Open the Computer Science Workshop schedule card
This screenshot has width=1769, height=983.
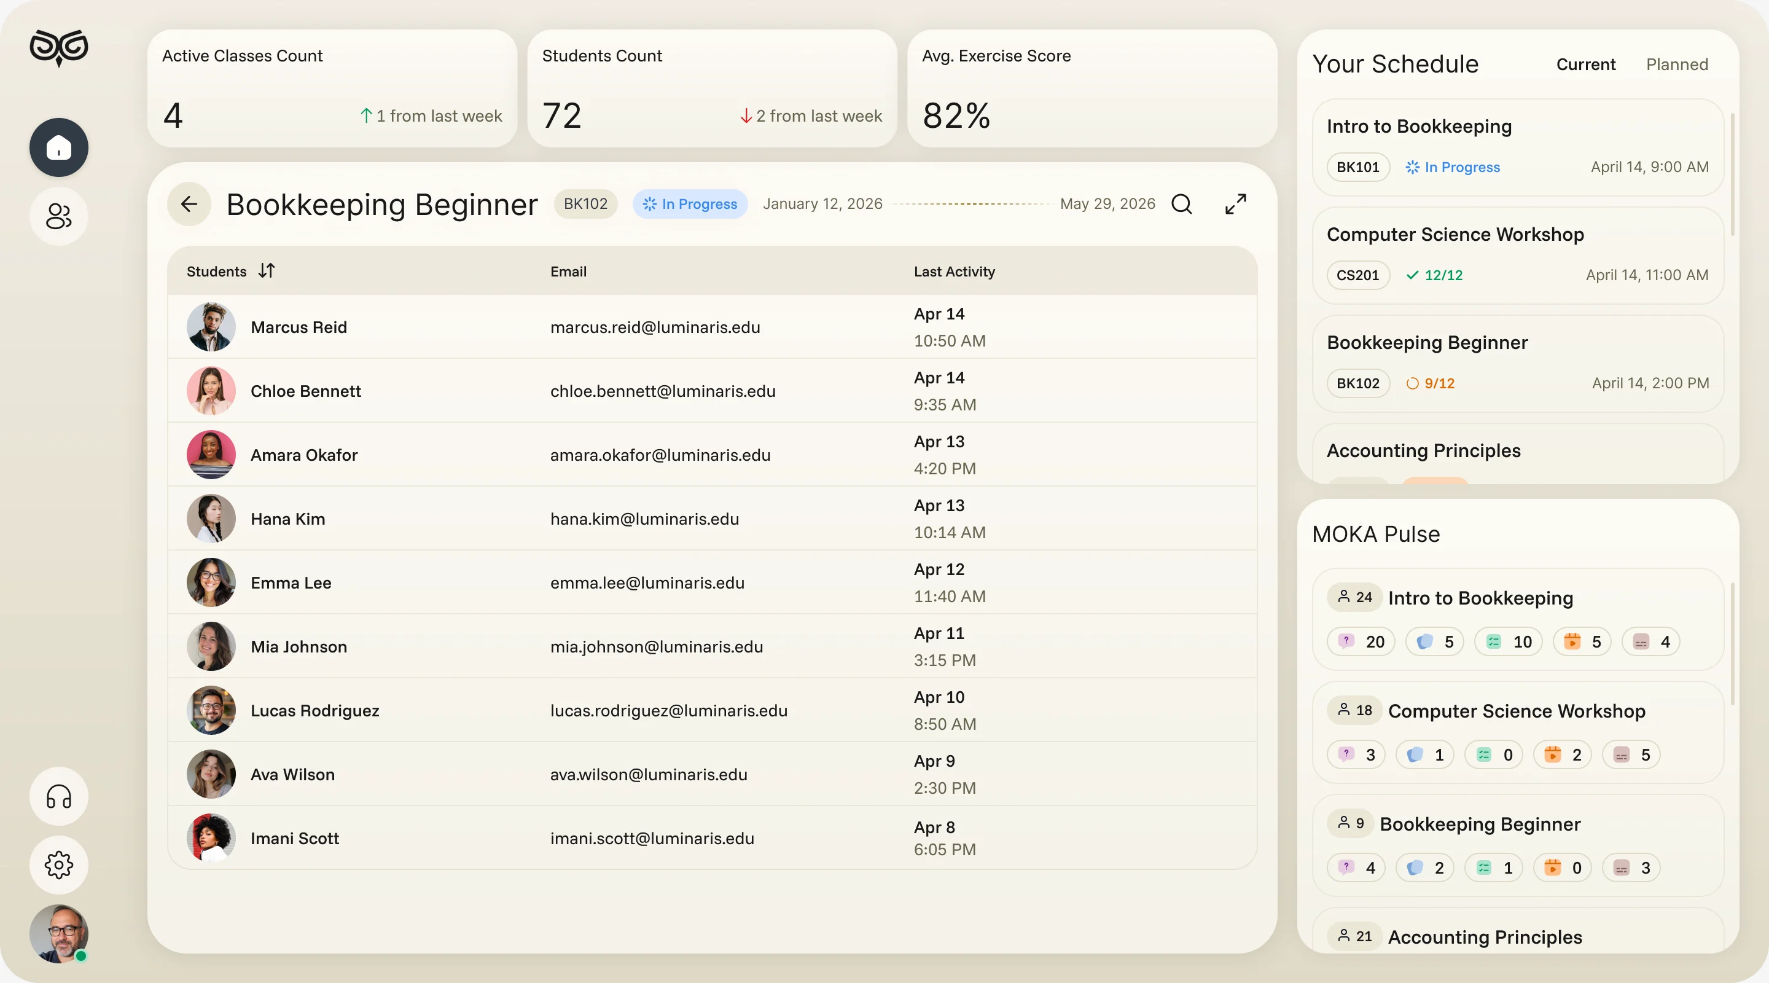click(1518, 256)
